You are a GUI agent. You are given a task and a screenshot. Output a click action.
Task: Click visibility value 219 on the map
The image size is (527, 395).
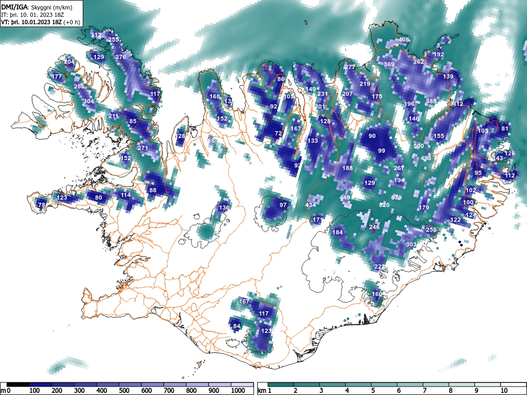tap(365, 84)
